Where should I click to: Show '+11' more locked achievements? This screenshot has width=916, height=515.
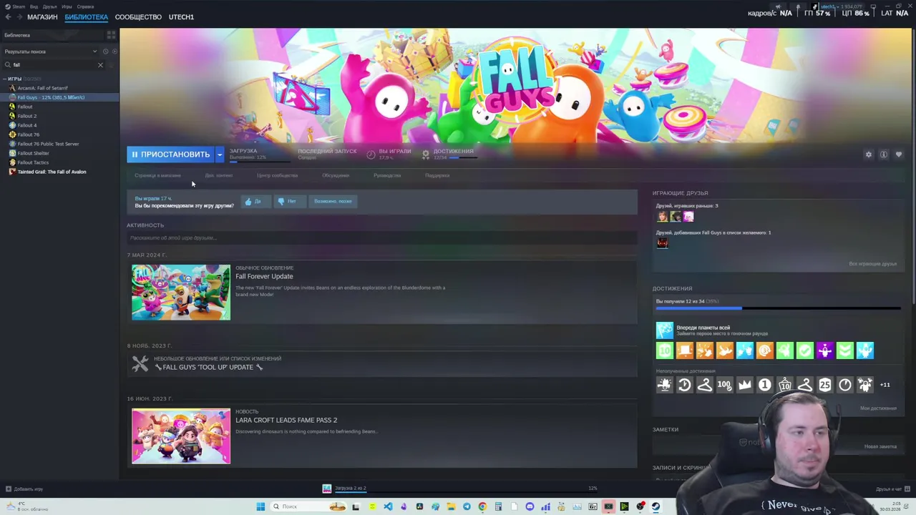[885, 385]
